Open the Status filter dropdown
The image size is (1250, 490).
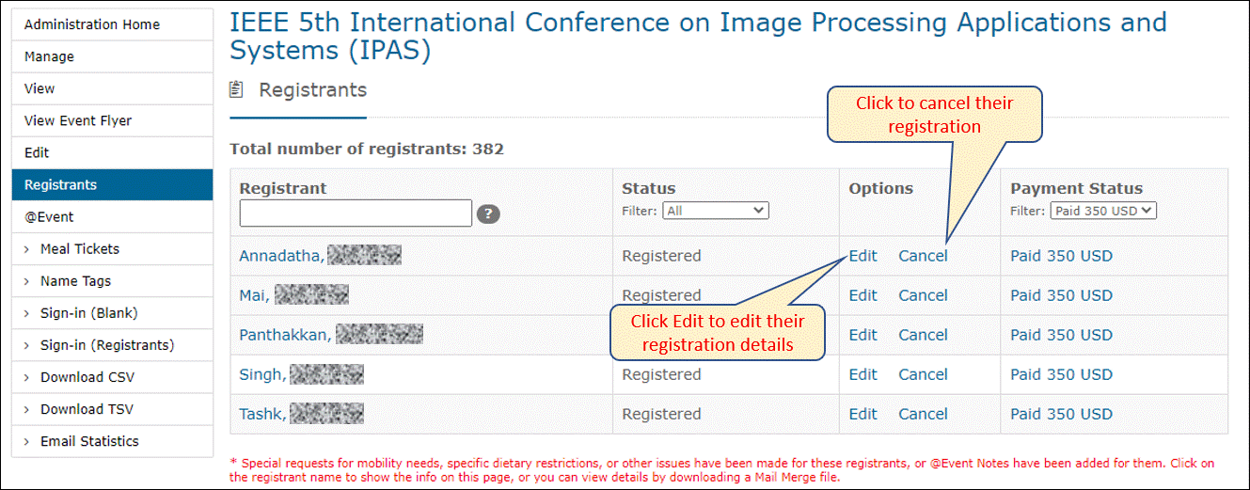716,211
